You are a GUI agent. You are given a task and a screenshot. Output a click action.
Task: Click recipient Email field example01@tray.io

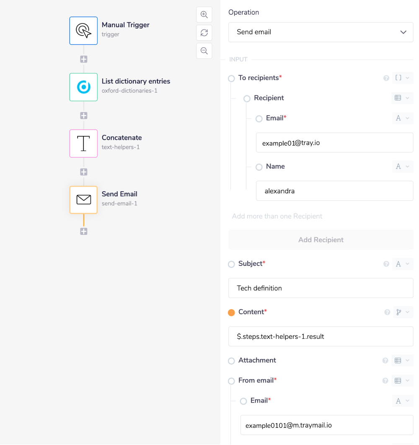pos(334,143)
